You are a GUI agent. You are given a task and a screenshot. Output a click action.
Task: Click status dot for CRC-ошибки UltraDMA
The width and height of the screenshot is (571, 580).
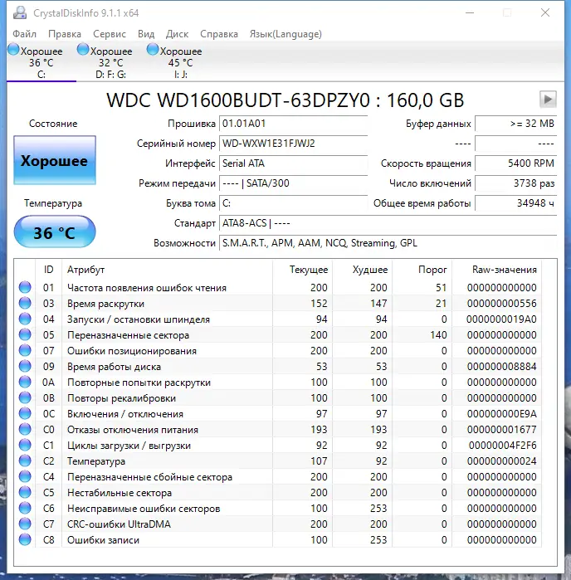point(25,524)
